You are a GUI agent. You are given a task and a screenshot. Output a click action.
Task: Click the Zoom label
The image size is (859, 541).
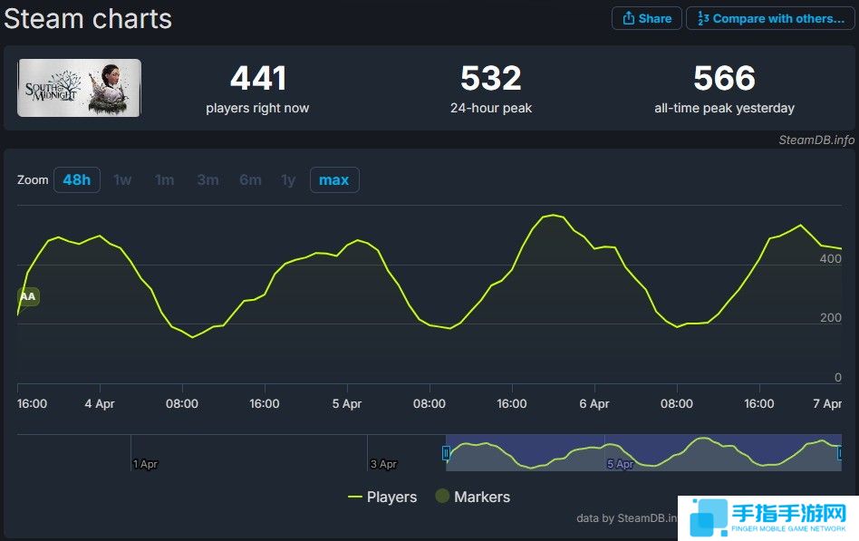click(33, 179)
